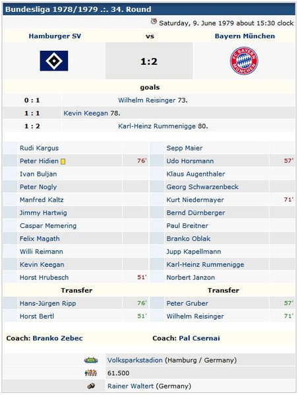Open referee Rainer Waltert's profile

(x=131, y=386)
